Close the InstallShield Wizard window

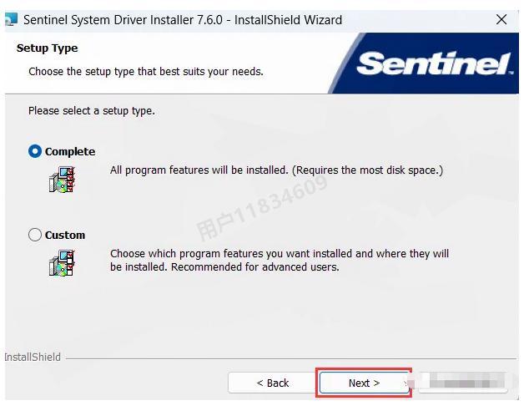point(501,19)
